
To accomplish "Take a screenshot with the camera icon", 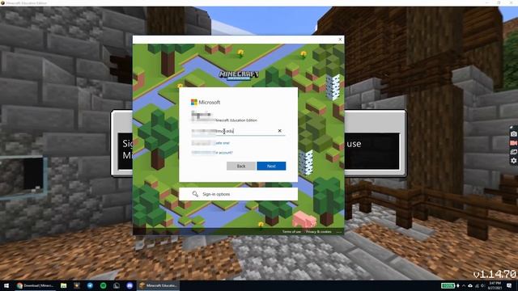I will click(x=513, y=134).
